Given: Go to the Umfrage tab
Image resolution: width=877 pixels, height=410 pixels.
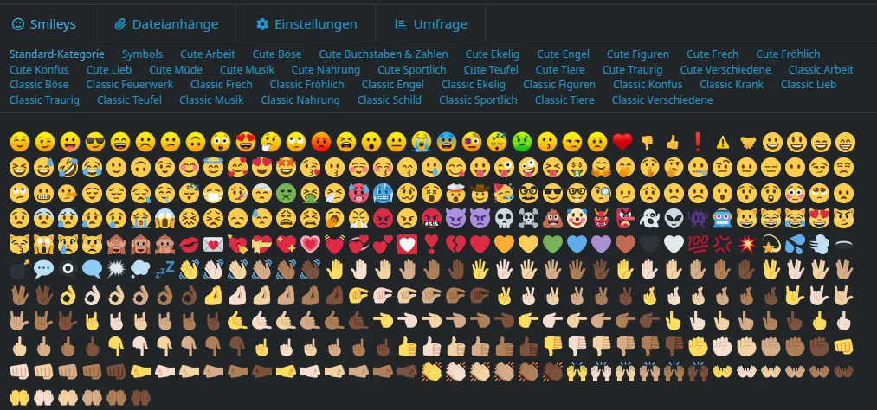Looking at the screenshot, I should (x=430, y=24).
